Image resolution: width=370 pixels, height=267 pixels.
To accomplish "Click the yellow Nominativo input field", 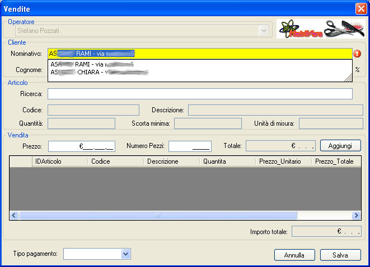I will [200, 54].
